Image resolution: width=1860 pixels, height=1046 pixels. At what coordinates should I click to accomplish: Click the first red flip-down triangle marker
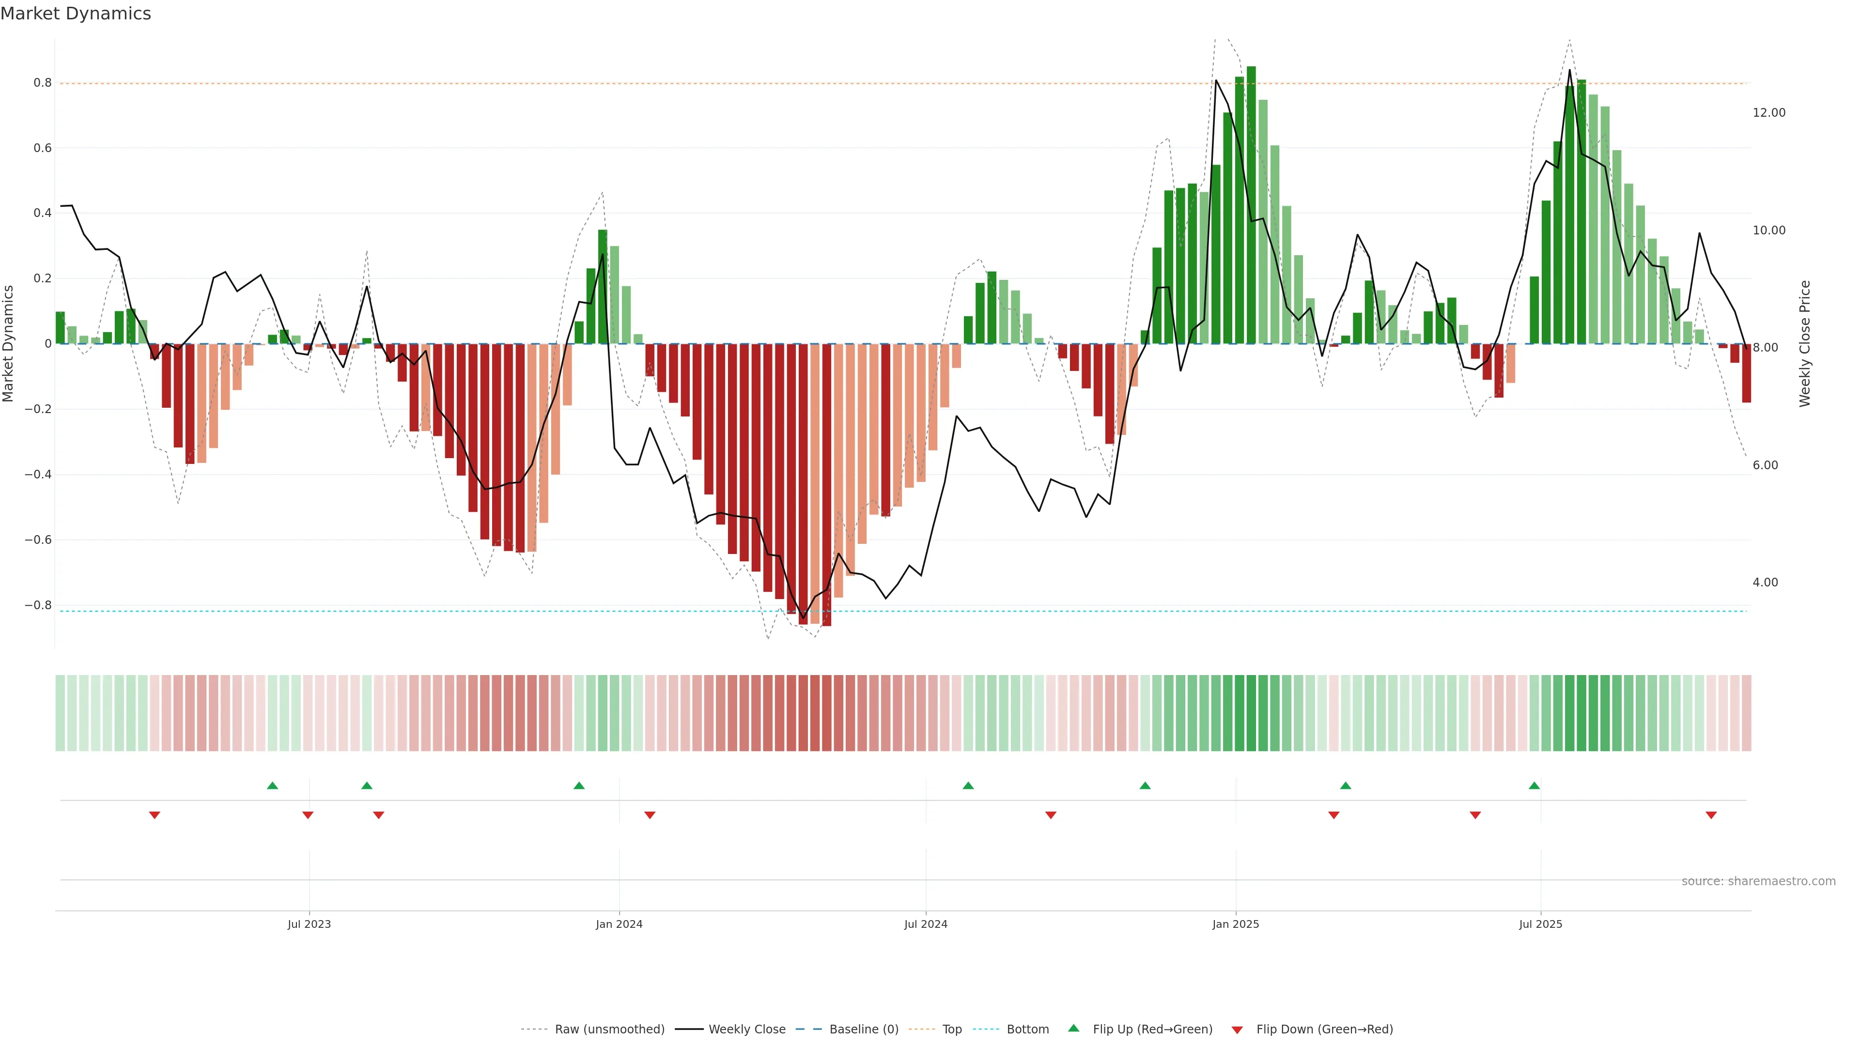[155, 815]
